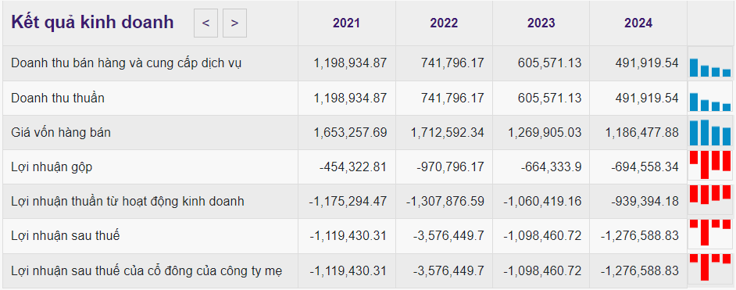
Task: Select the 2021 column header
Action: click(x=346, y=23)
